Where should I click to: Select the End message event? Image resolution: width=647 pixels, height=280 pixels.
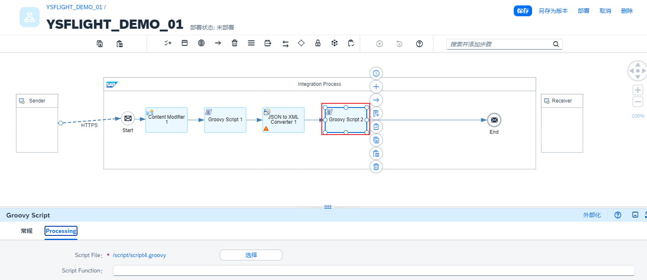click(494, 120)
